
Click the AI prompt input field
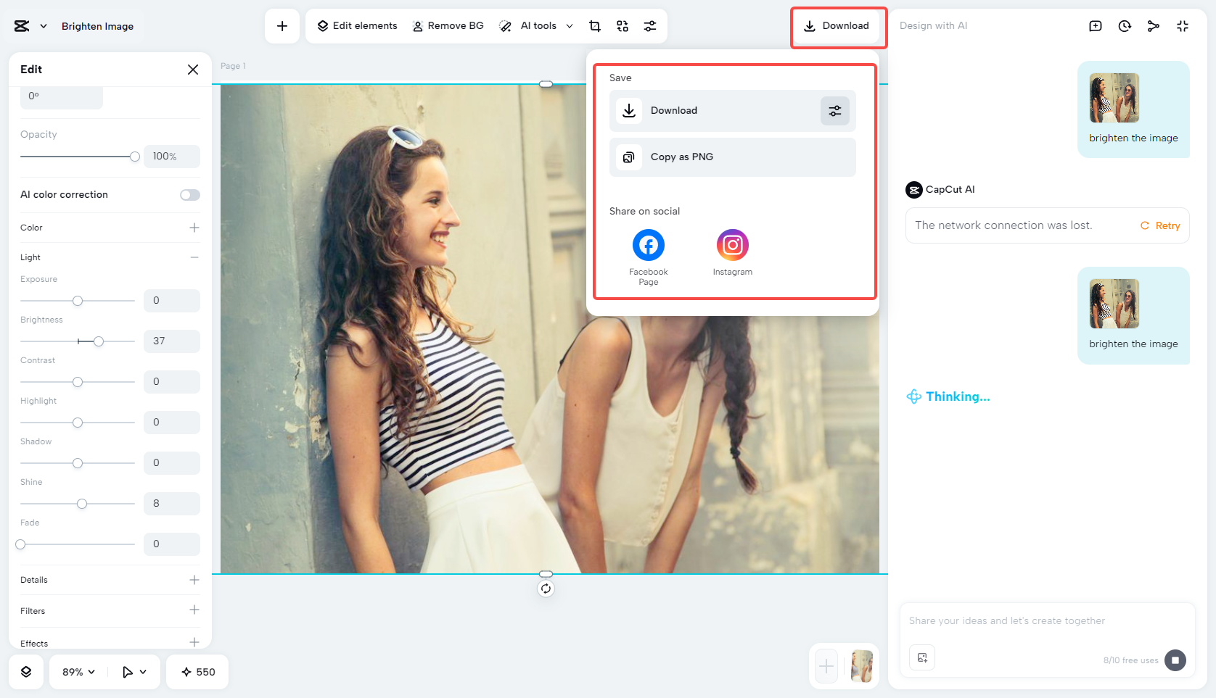point(1047,621)
